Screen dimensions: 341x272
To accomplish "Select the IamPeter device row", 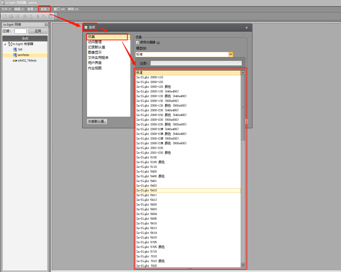I will tap(25, 55).
